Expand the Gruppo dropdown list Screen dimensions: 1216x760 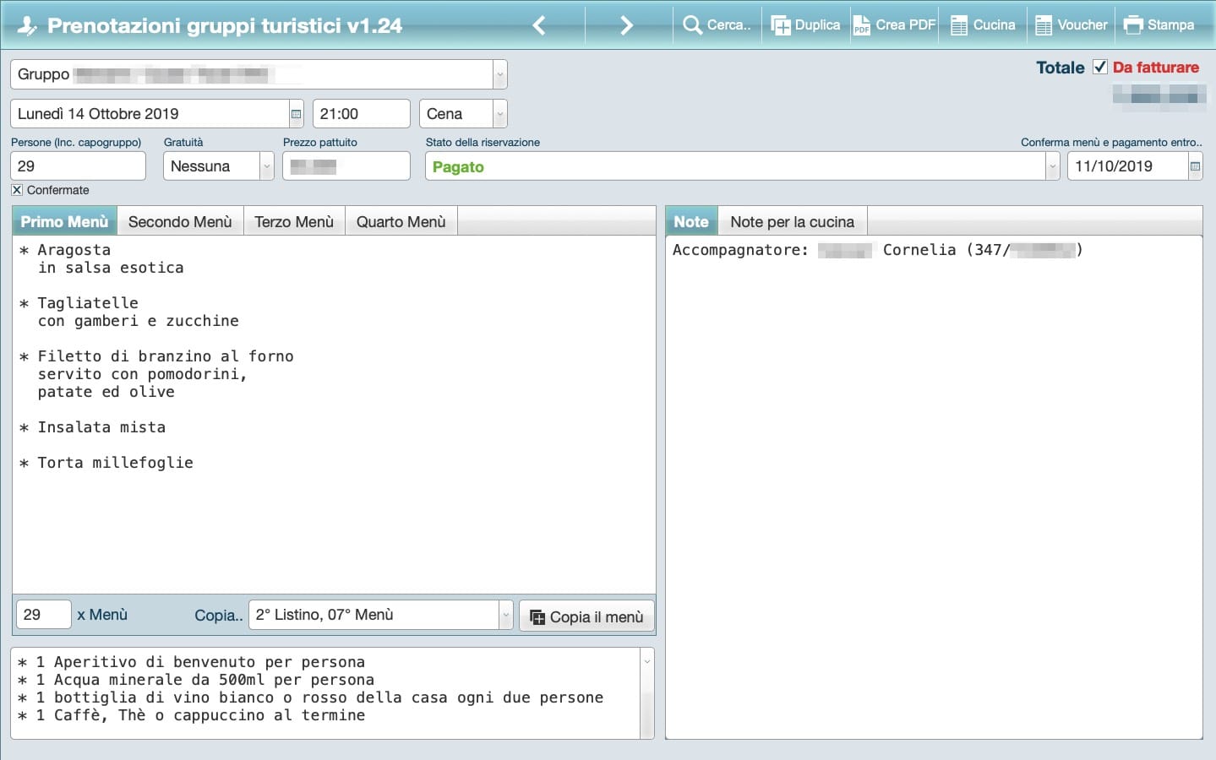(x=499, y=74)
